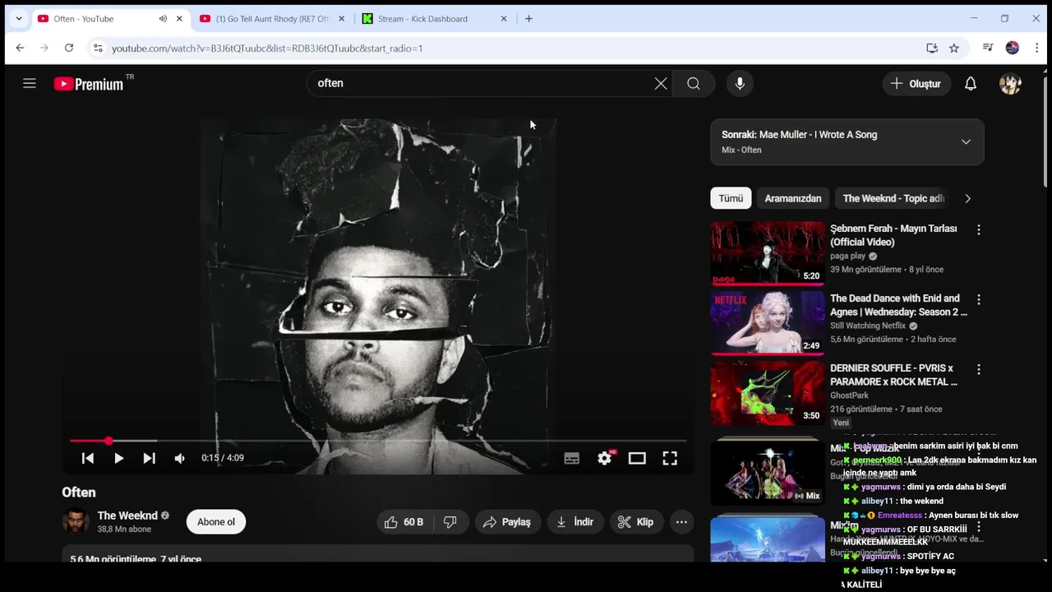1052x592 pixels.
Task: Clear the search box text
Action: (661, 83)
